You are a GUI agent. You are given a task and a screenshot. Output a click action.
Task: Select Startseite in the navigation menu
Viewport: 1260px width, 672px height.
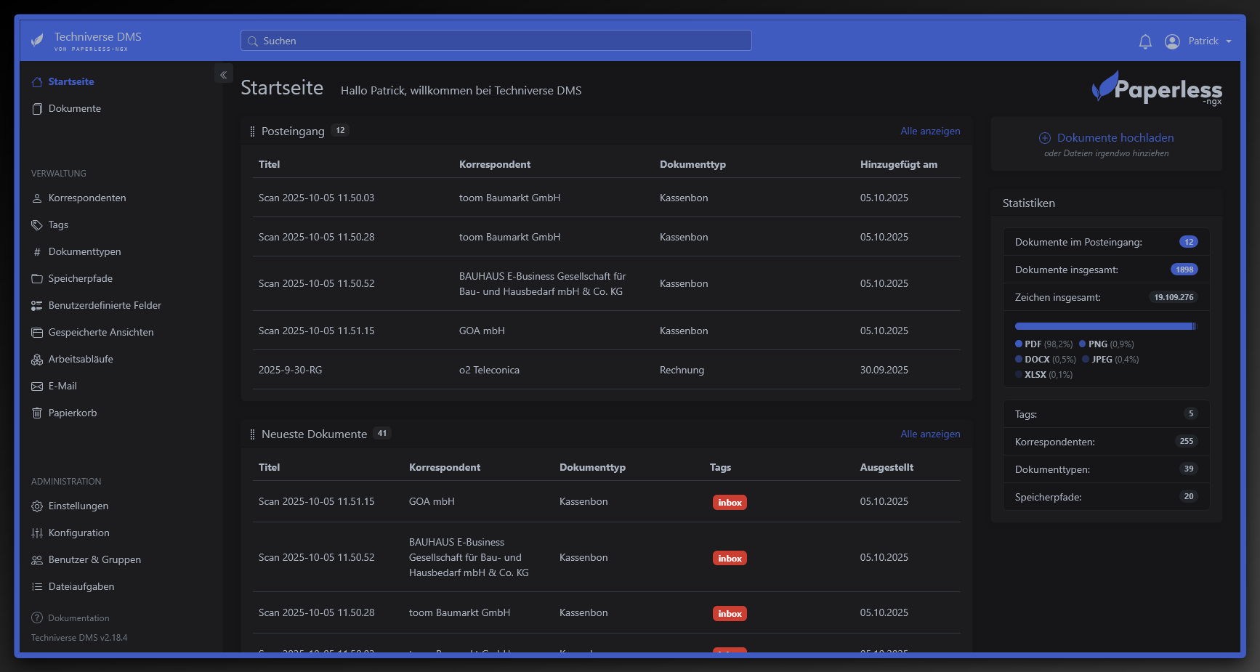click(70, 81)
